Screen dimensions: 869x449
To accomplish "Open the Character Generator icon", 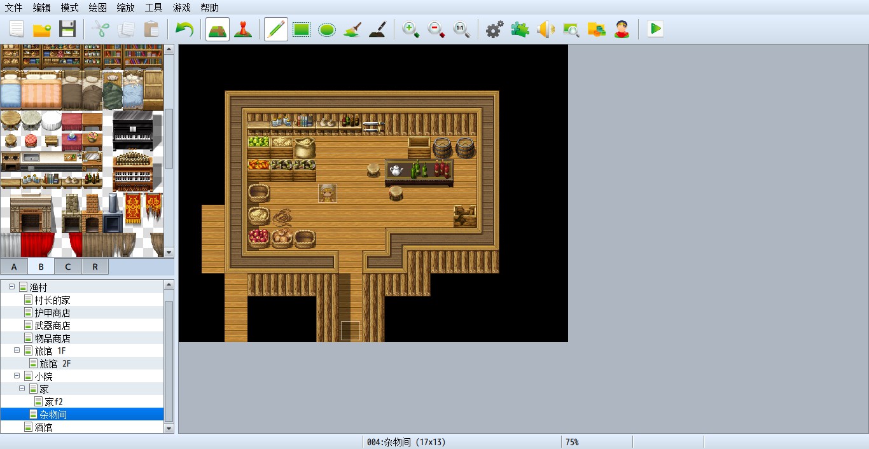I will pos(622,29).
